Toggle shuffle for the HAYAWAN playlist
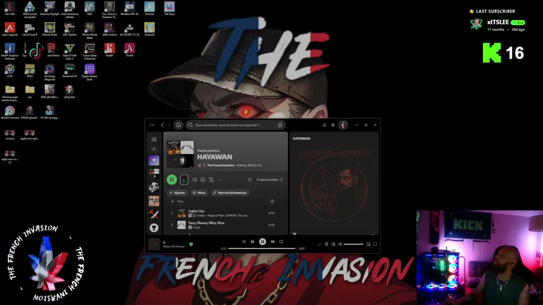The image size is (543, 305). click(194, 180)
